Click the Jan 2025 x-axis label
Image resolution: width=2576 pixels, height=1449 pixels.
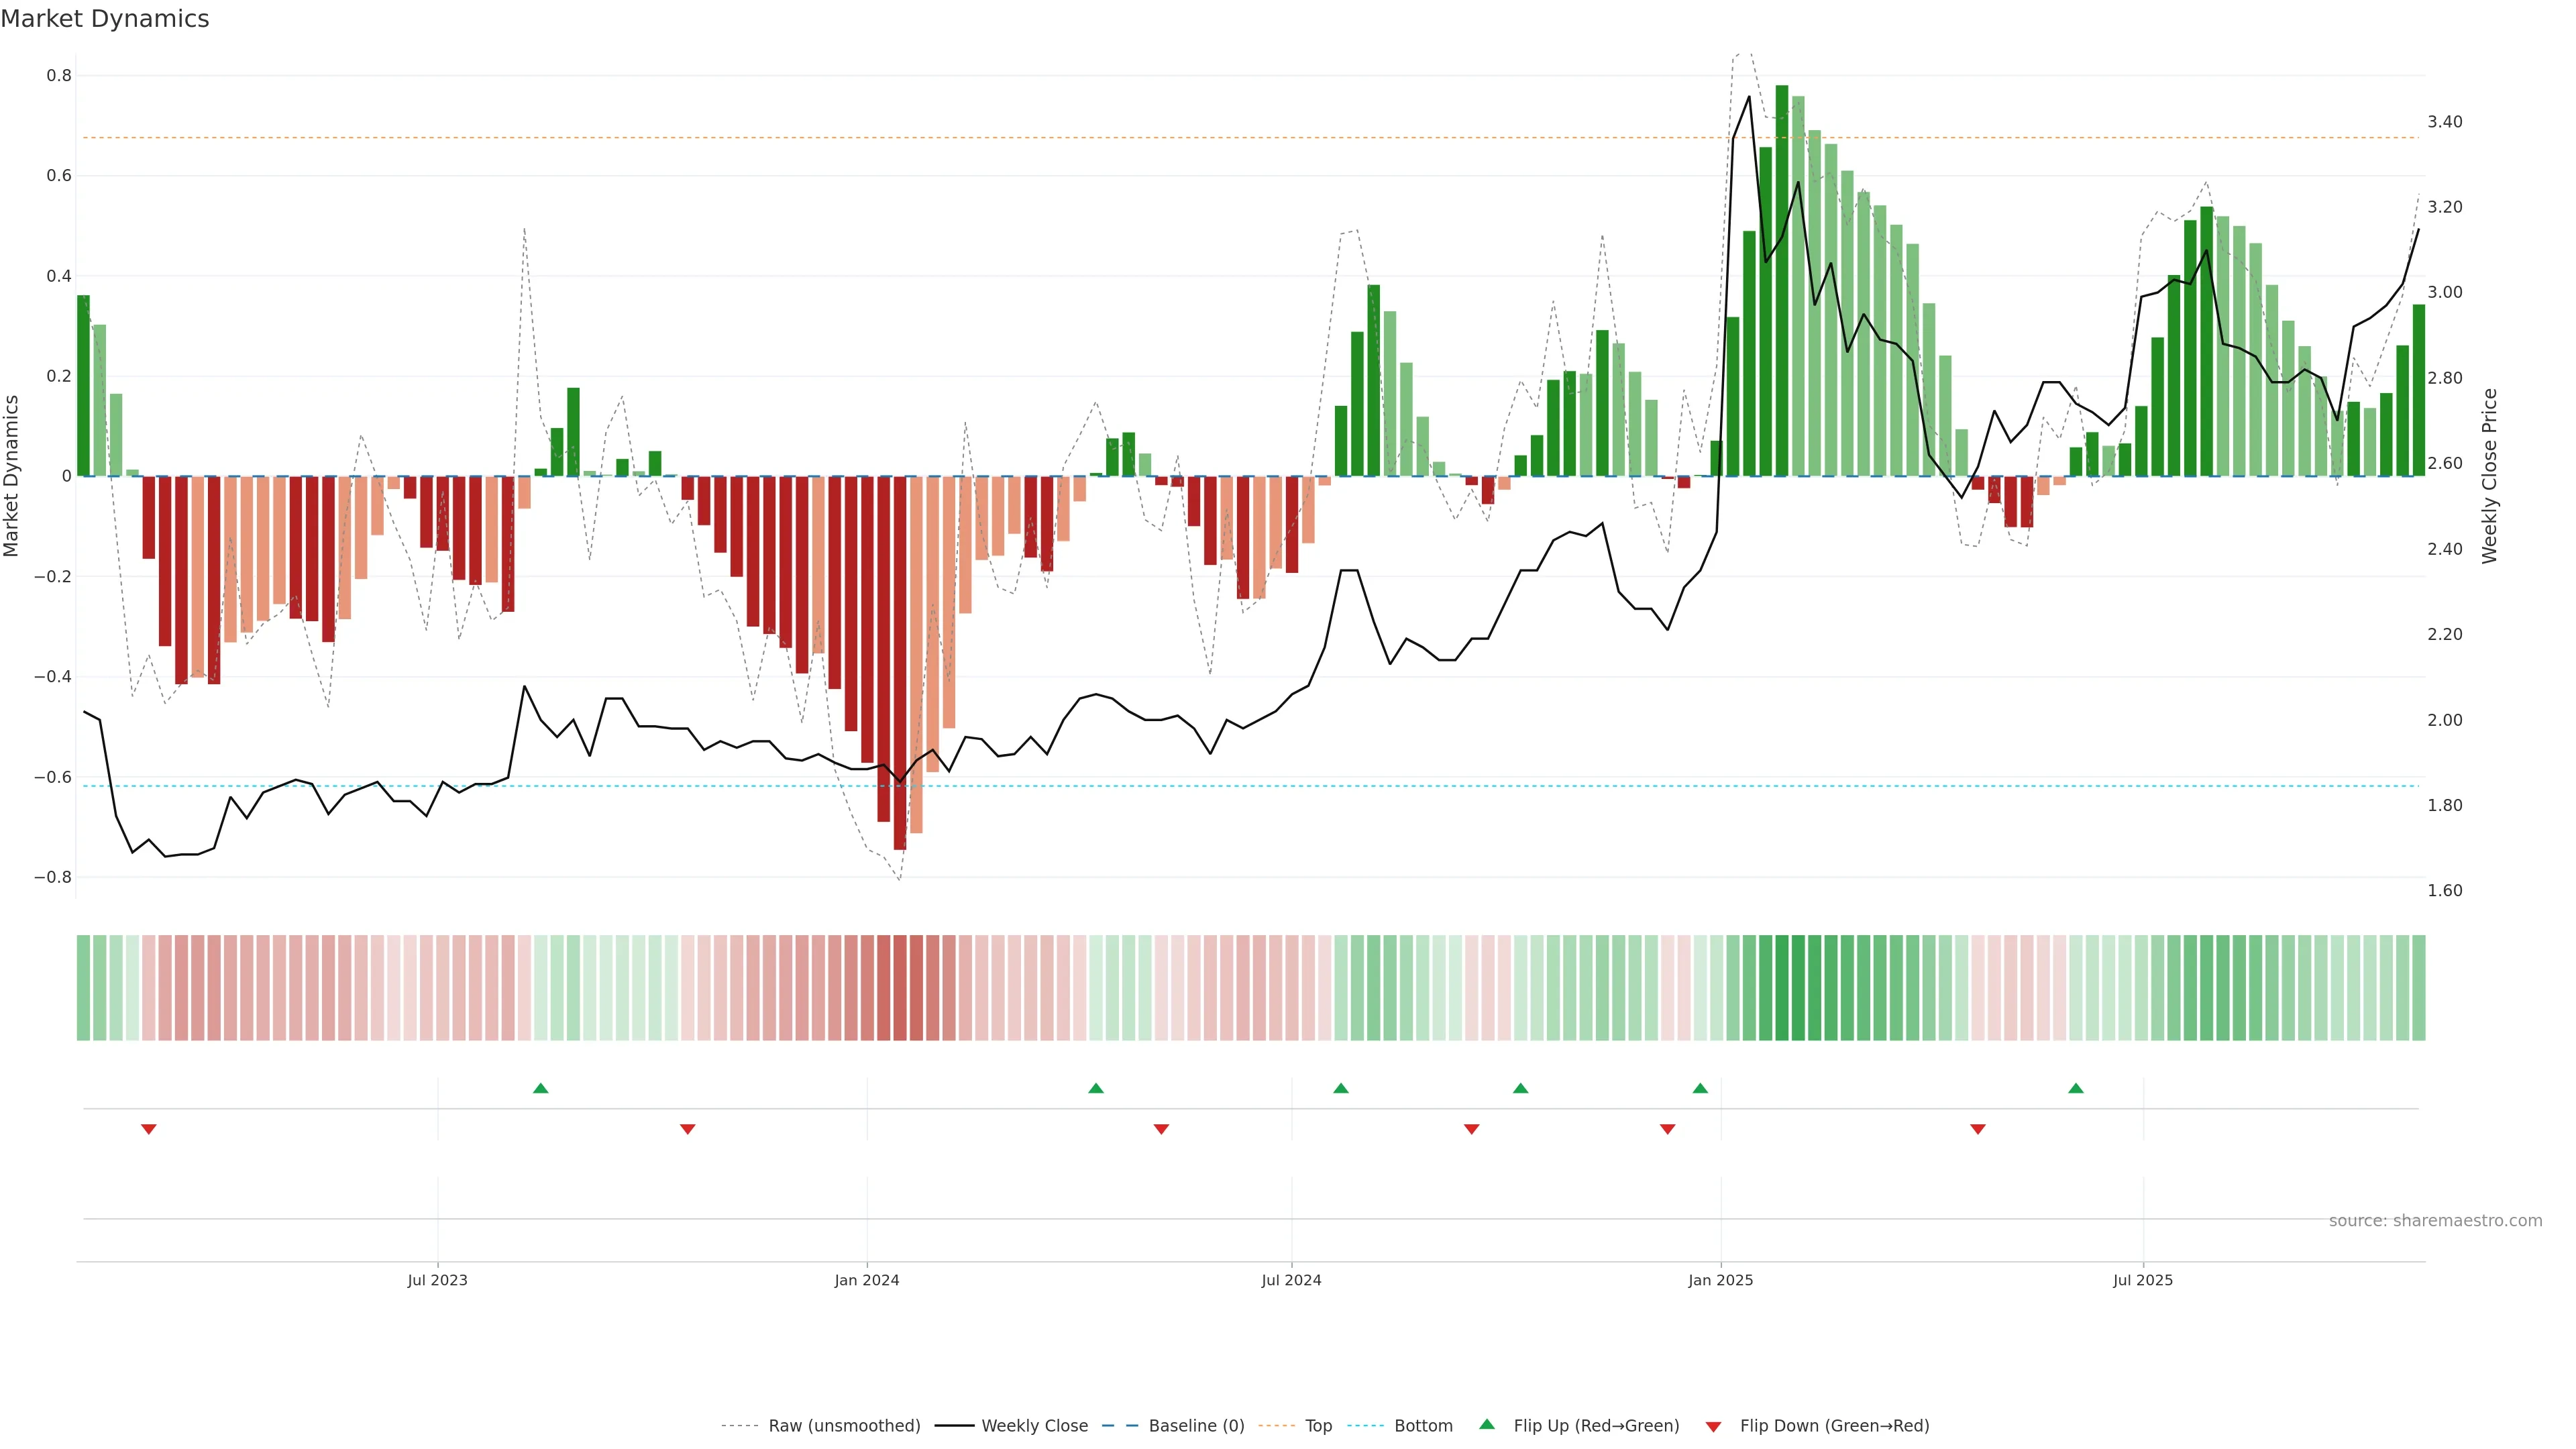tap(1720, 1280)
